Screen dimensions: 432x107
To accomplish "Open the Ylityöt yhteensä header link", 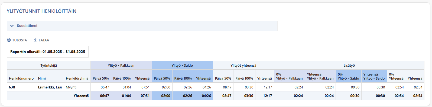I will click(243, 65).
